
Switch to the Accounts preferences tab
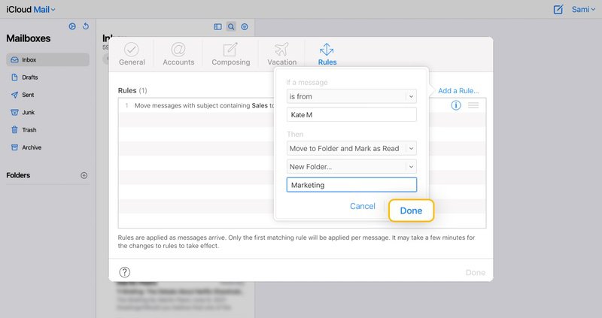pos(178,54)
